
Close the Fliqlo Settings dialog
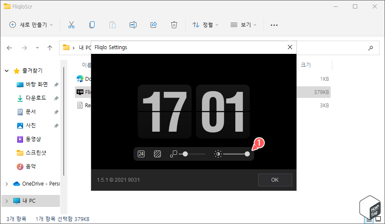pos(290,47)
